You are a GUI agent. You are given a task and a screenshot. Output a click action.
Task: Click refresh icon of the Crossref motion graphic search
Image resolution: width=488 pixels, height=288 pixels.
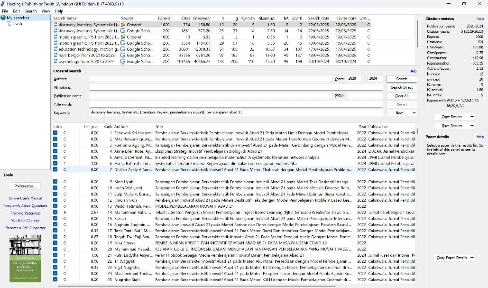coord(55,37)
